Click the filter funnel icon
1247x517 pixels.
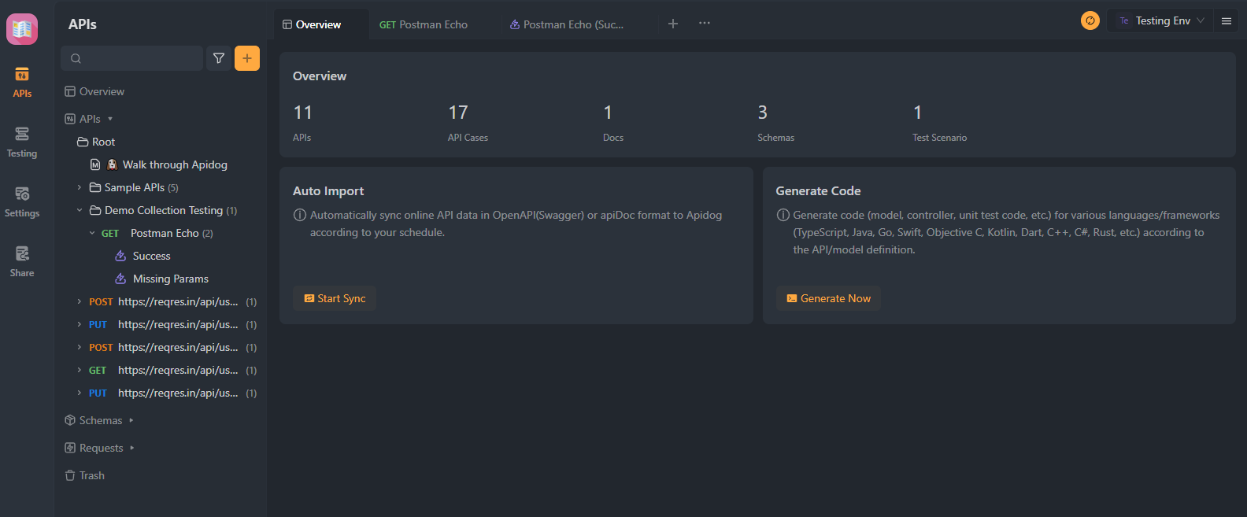click(219, 58)
